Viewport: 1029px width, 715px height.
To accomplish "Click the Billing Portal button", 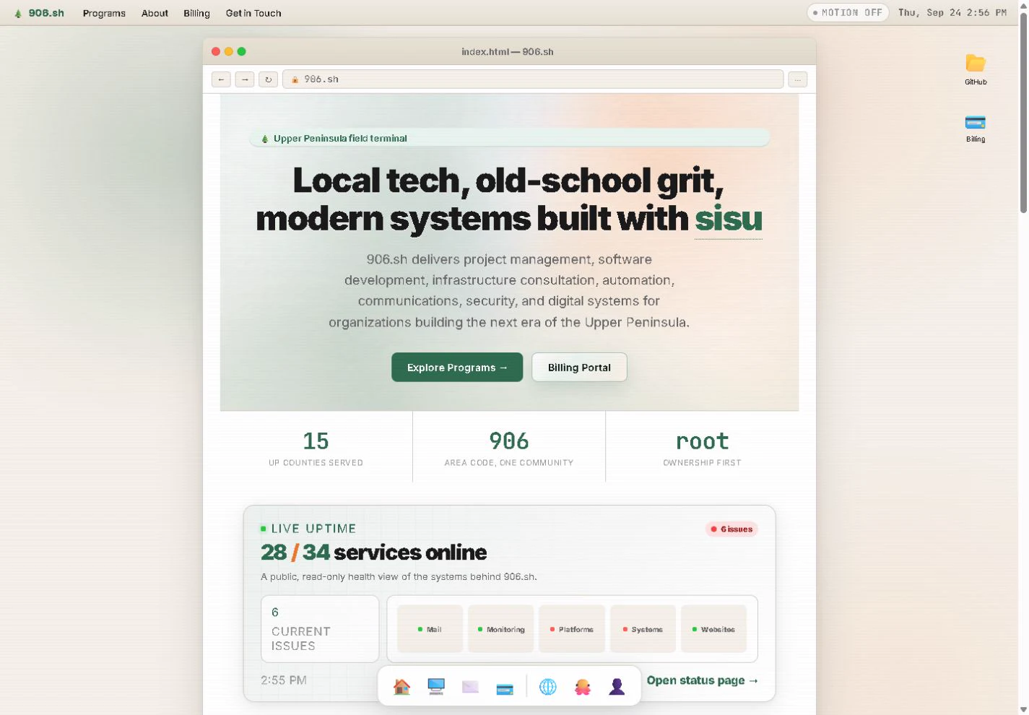I will (579, 368).
